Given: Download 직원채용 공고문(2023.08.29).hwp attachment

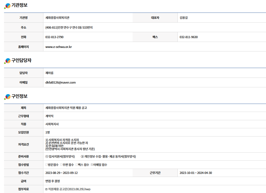Looking at the screenshot, I should (69, 189).
